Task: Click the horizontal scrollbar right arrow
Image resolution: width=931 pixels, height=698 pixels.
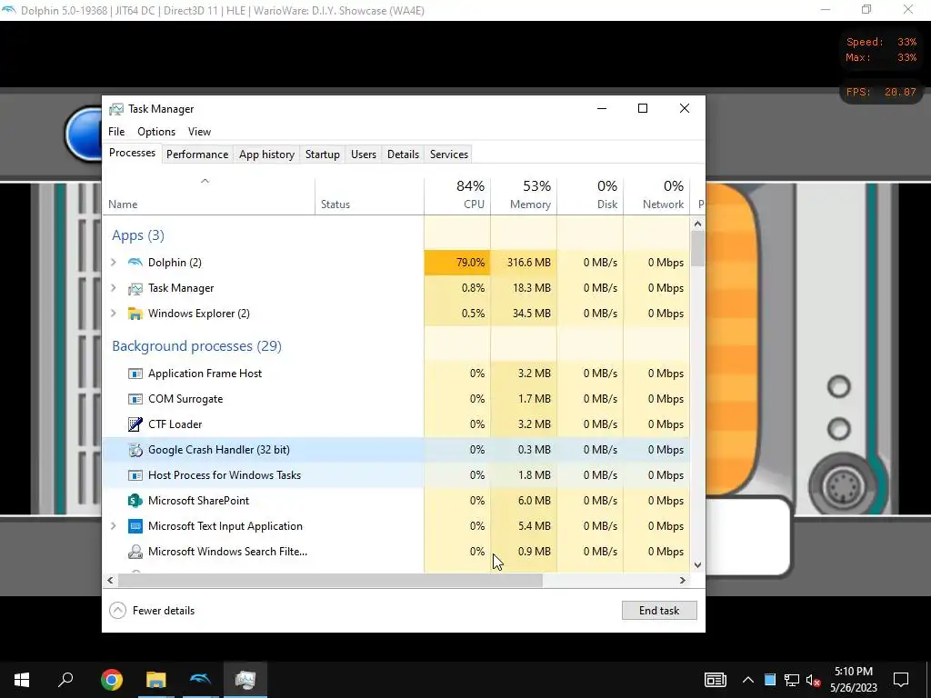Action: coord(683,581)
